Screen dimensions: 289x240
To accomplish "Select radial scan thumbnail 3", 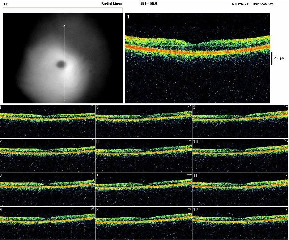I will [47, 189].
